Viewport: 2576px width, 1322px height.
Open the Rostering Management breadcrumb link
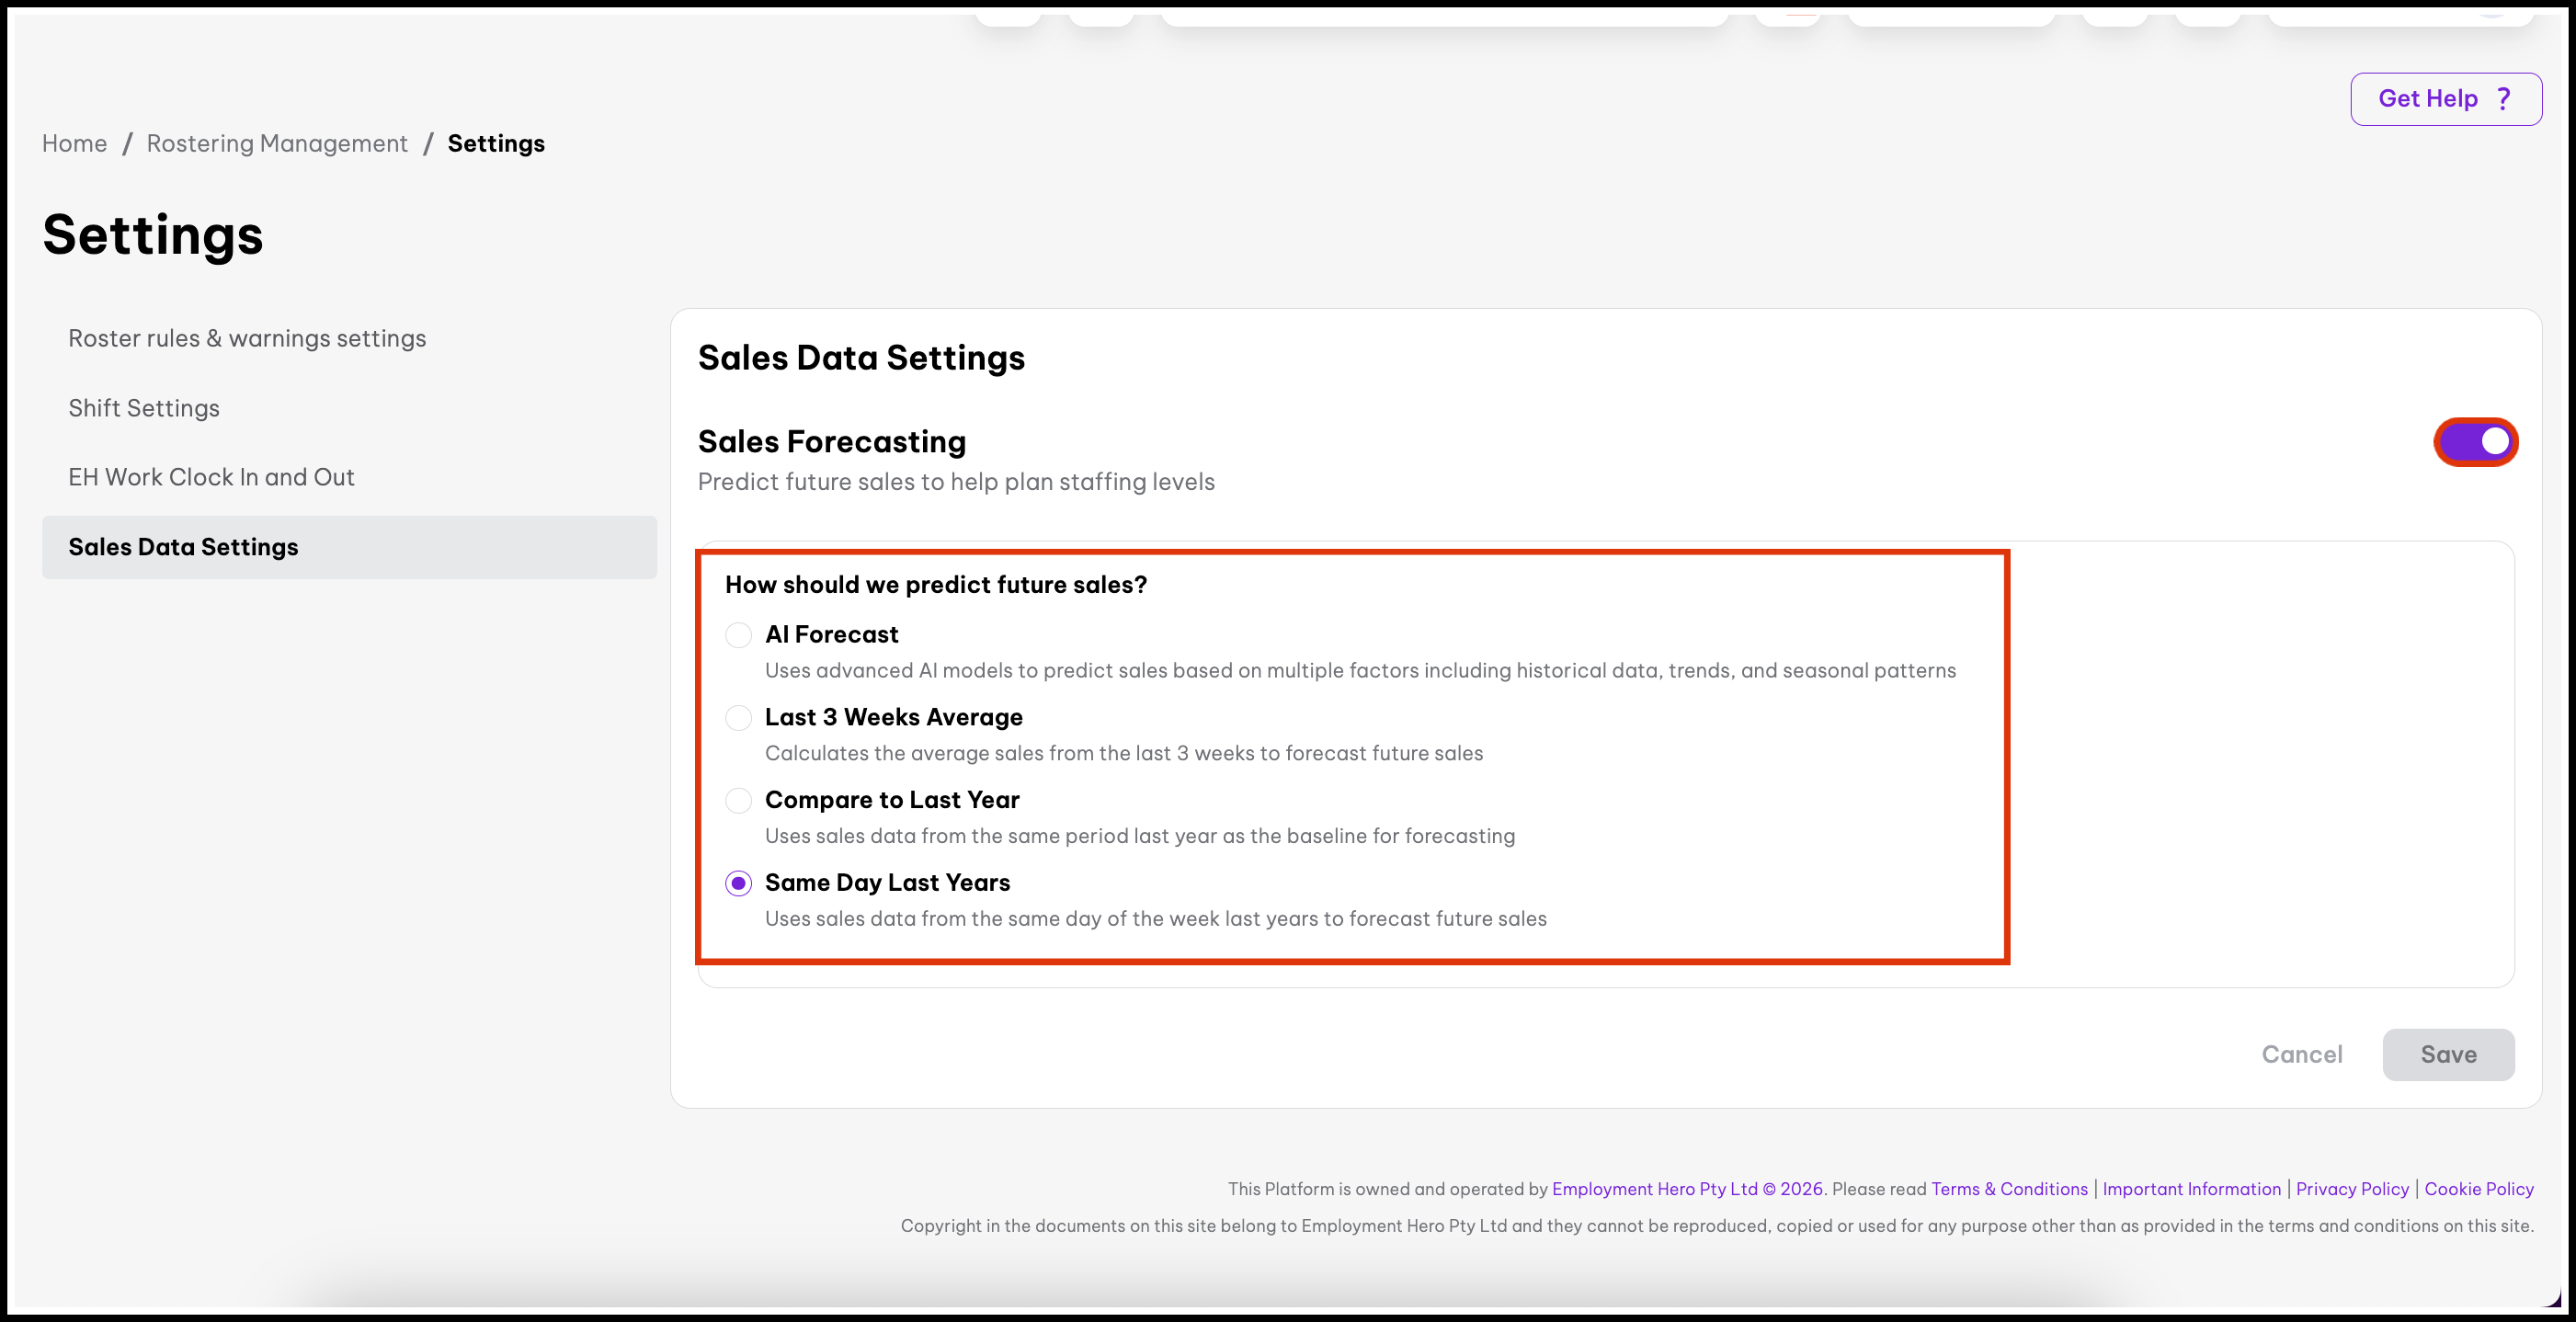click(277, 144)
